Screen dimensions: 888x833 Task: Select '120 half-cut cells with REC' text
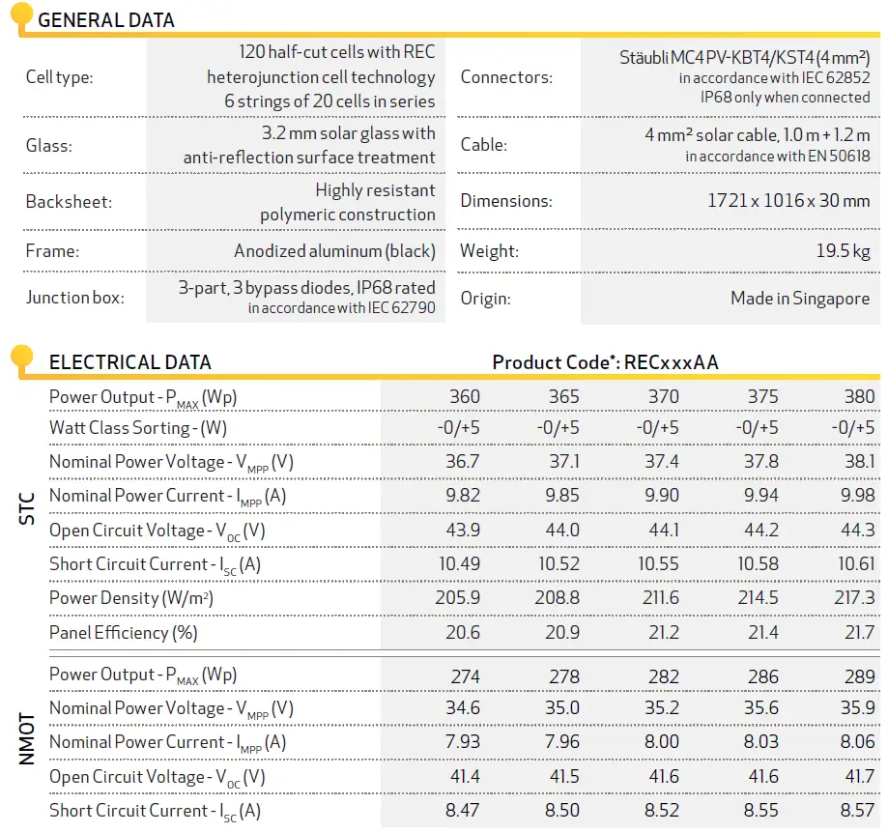(336, 52)
